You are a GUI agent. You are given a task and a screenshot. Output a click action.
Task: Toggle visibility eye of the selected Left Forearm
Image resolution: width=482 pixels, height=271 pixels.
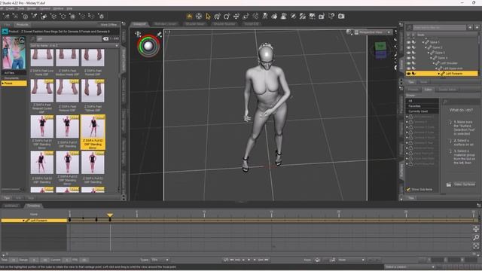click(x=408, y=74)
